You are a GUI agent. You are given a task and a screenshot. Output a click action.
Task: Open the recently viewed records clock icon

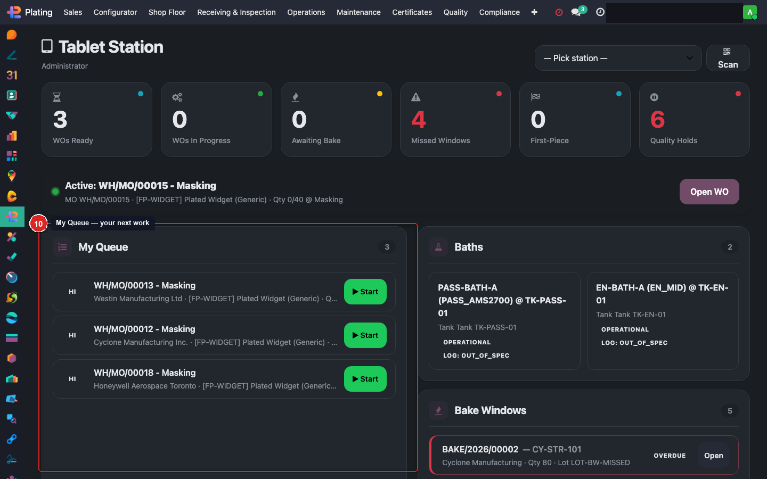pyautogui.click(x=600, y=12)
